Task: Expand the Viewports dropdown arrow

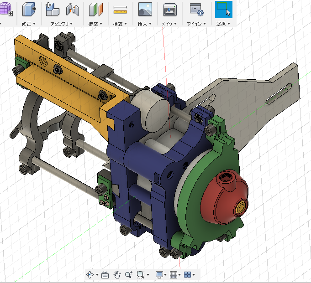Action: (x=194, y=275)
